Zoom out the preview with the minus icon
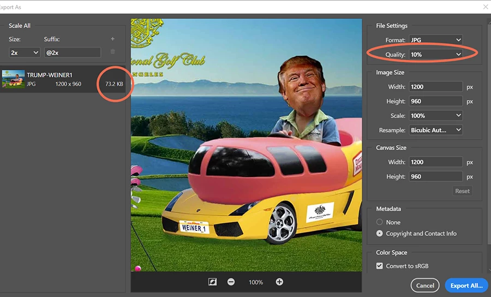 [x=231, y=282]
